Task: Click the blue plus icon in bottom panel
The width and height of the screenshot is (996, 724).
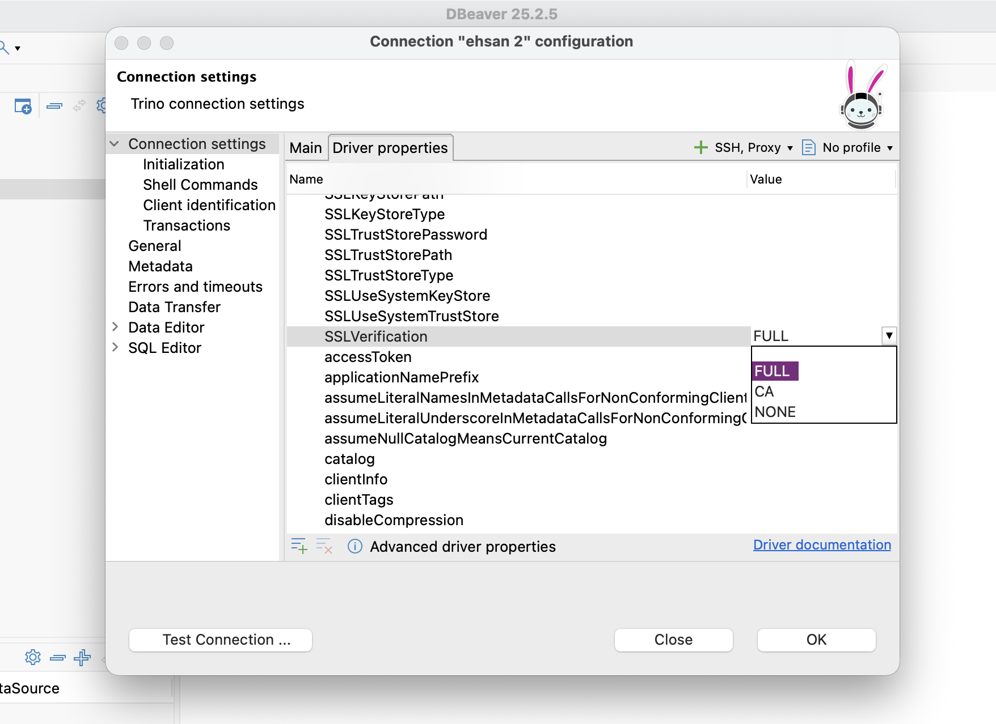Action: (x=82, y=657)
